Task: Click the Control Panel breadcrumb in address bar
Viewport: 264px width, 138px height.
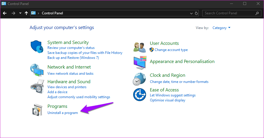Action: pyautogui.click(x=52, y=13)
